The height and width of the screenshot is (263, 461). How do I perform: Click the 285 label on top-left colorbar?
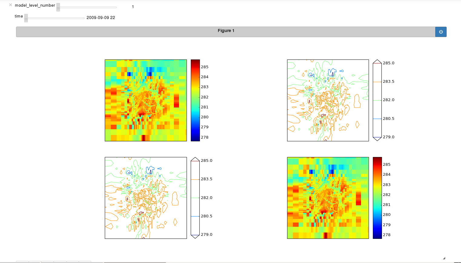point(205,67)
